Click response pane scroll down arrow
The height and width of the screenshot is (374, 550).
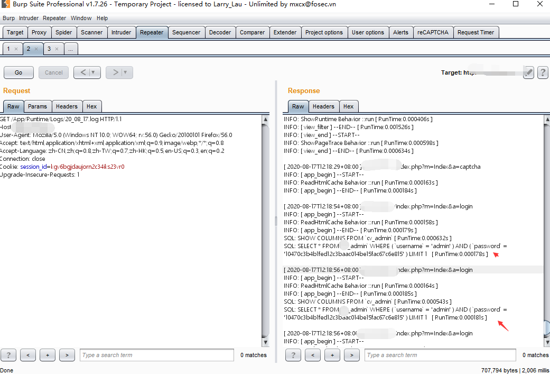pyautogui.click(x=547, y=342)
